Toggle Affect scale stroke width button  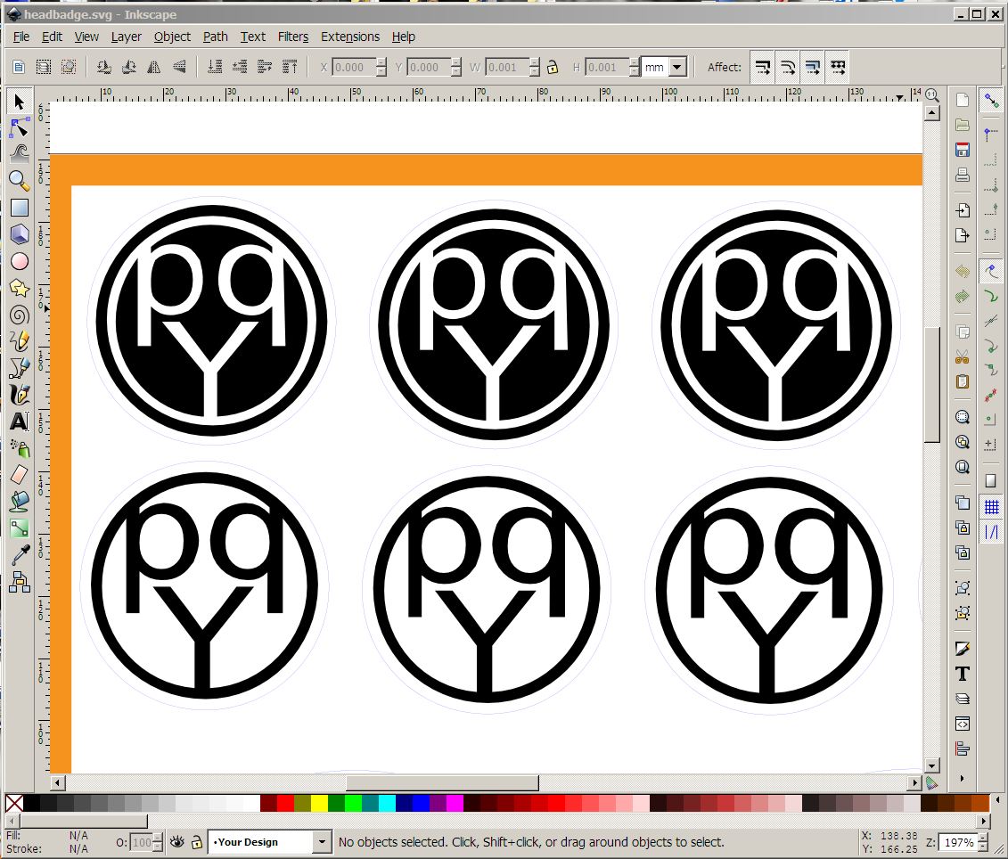[x=762, y=67]
